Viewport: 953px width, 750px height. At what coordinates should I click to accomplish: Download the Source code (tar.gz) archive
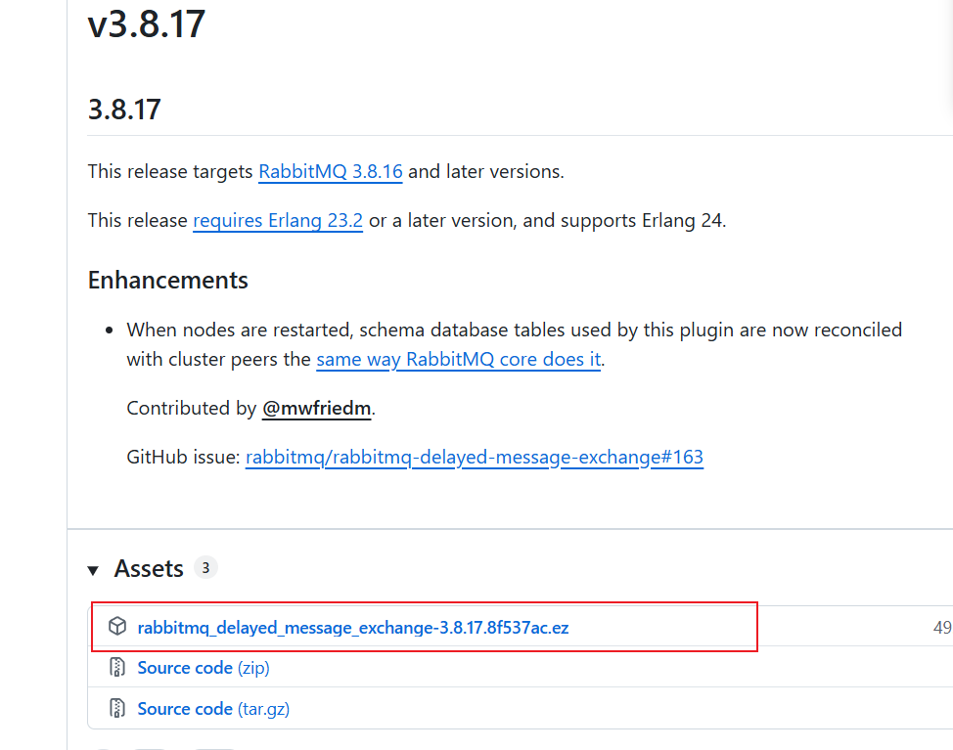(x=213, y=708)
